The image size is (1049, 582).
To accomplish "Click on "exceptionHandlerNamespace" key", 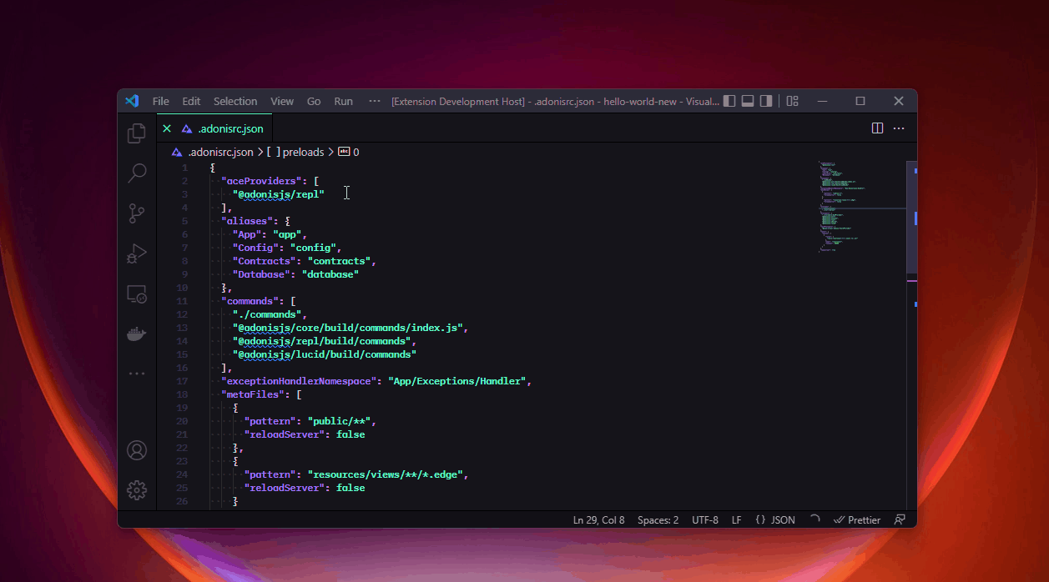I will [299, 381].
